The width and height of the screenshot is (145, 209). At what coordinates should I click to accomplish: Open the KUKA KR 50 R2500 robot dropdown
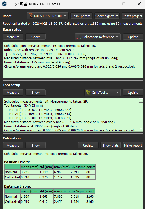[x=47, y=16]
